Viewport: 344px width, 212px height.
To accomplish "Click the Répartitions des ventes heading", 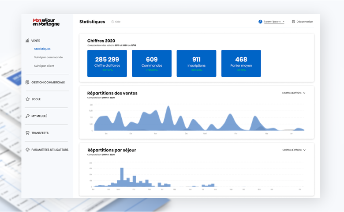I will coord(112,93).
